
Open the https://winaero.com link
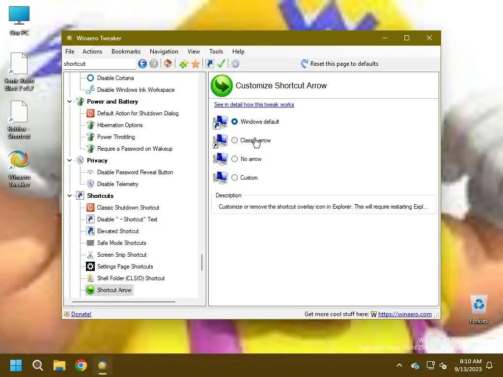coord(405,314)
